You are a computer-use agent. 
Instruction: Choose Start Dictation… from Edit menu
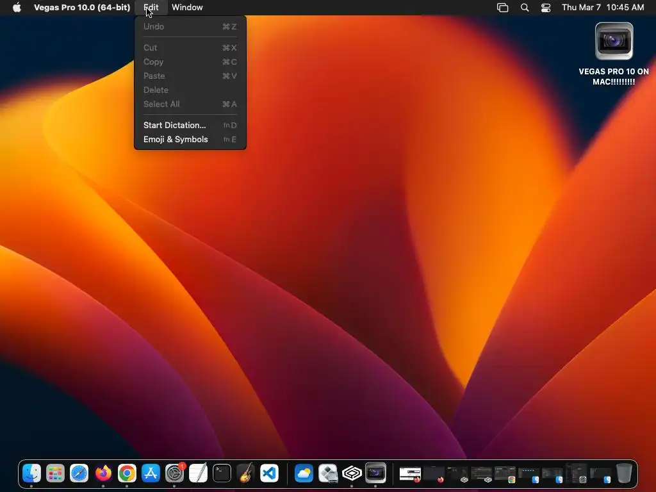[190, 125]
